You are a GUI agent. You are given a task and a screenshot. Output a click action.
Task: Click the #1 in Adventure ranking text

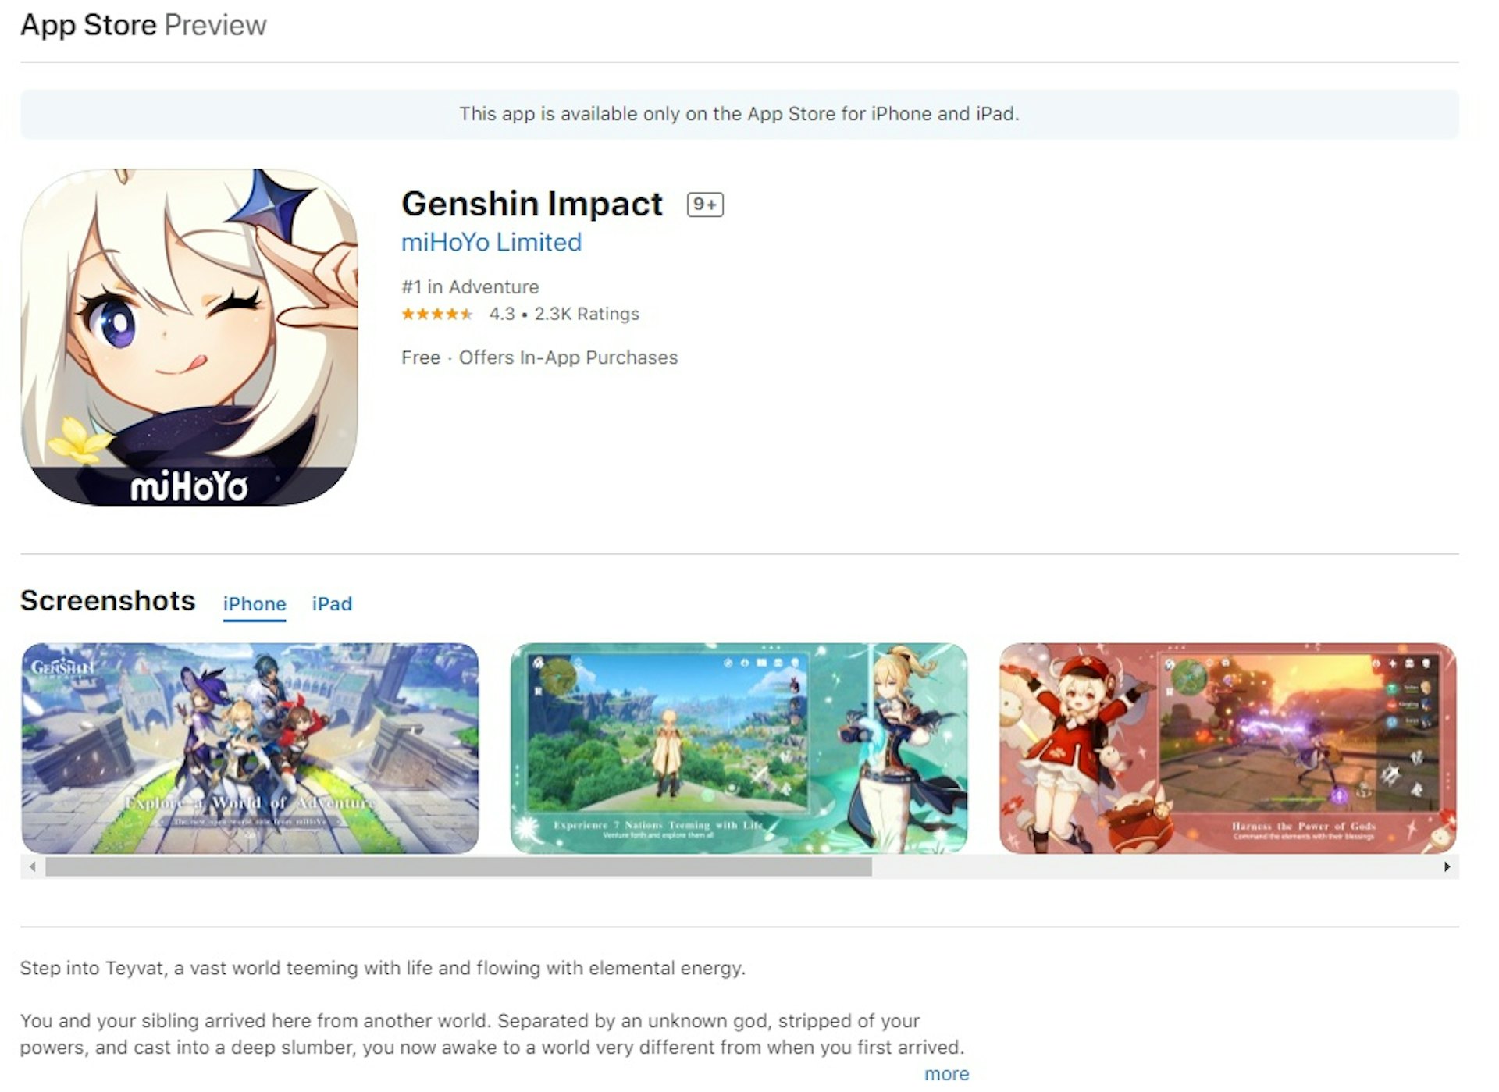click(x=470, y=287)
